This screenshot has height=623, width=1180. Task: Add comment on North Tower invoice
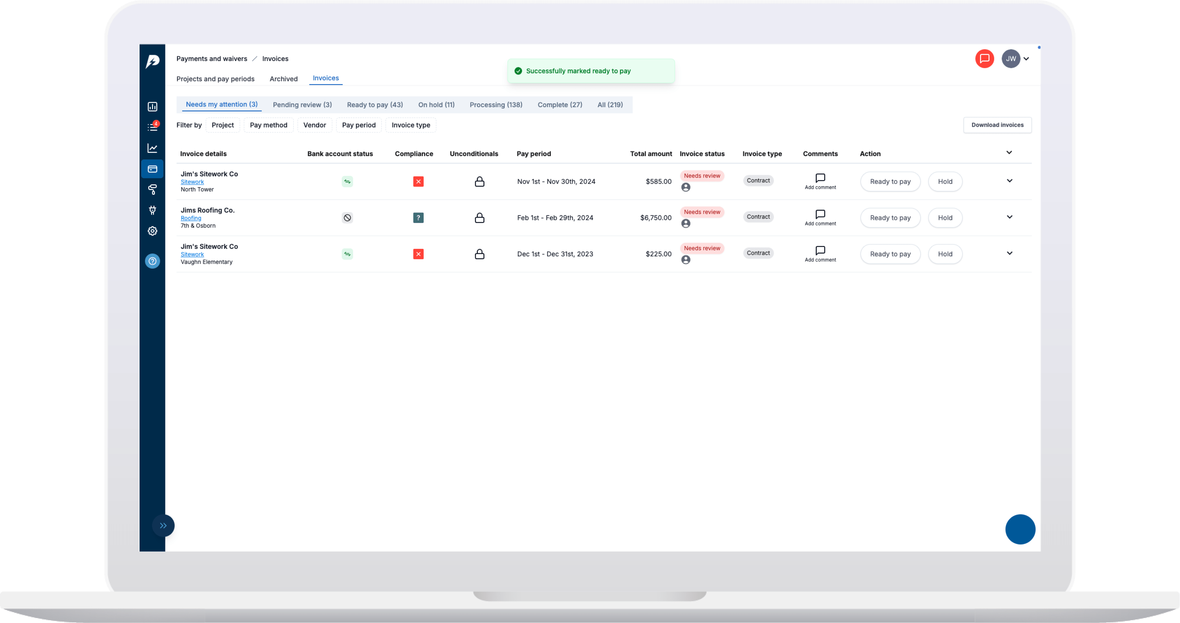[820, 181]
